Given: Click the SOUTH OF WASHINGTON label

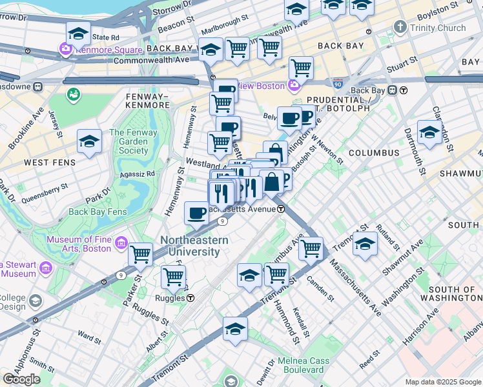Looking at the screenshot, I should click(x=451, y=293).
